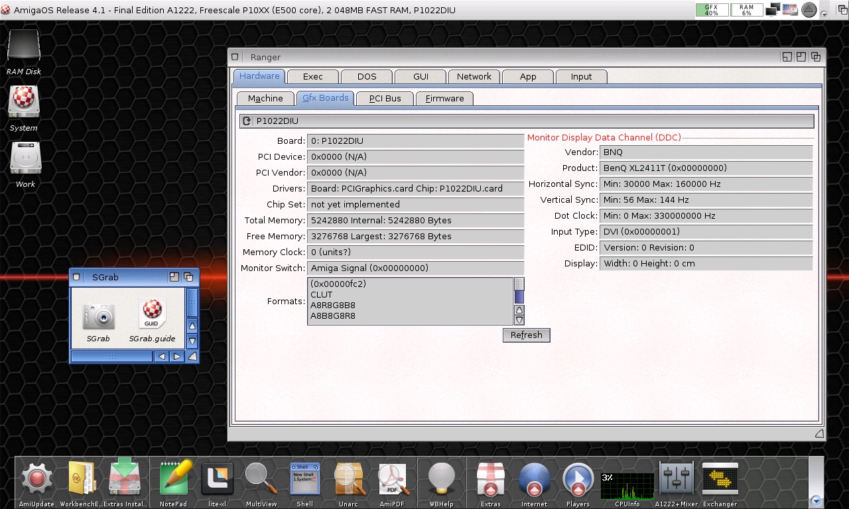Click the US flag locale icon

click(789, 10)
